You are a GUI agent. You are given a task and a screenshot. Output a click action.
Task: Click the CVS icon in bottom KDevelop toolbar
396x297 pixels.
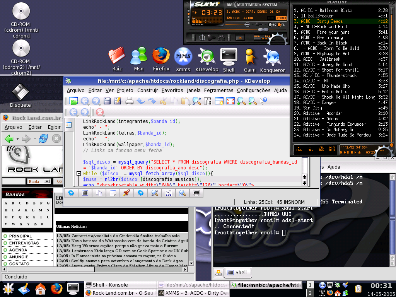[x=169, y=193]
